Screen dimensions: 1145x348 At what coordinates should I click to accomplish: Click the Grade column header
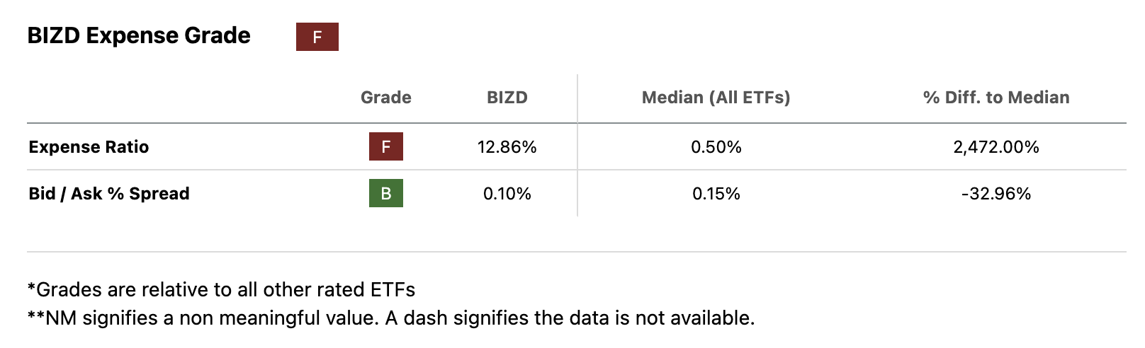385,98
